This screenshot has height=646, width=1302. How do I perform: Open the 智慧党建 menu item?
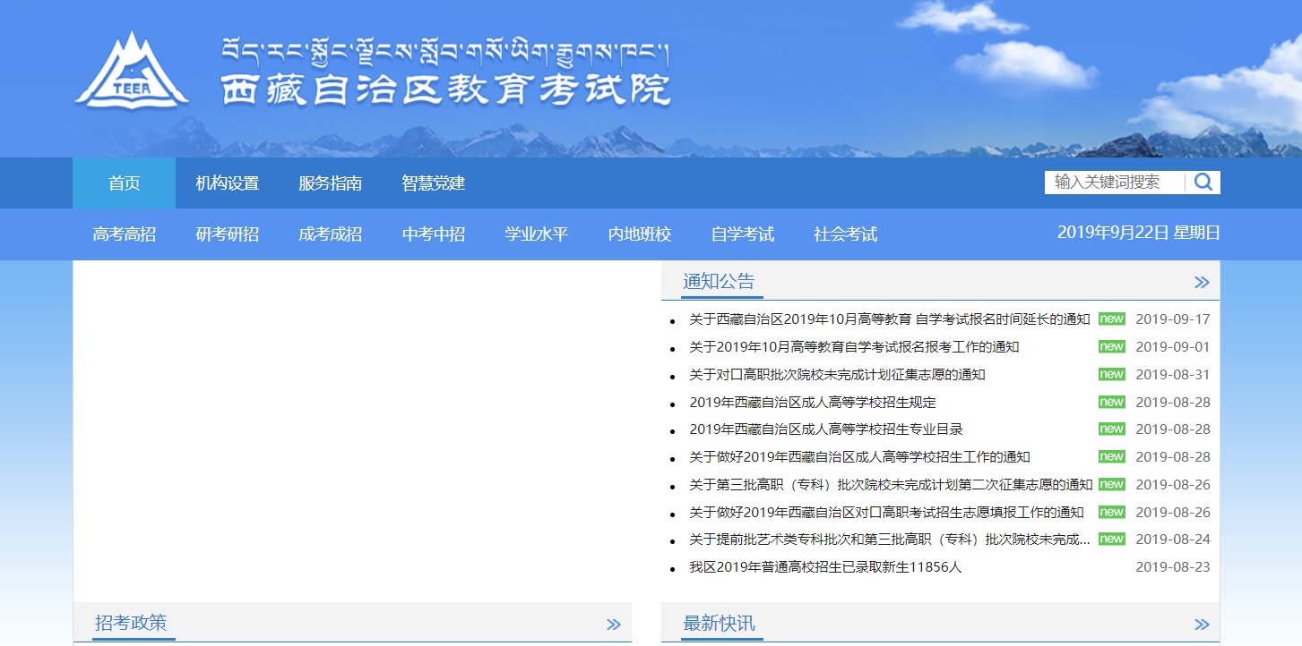[x=432, y=183]
